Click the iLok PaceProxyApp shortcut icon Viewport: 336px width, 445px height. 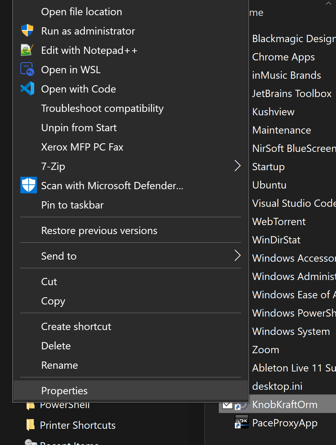241,422
